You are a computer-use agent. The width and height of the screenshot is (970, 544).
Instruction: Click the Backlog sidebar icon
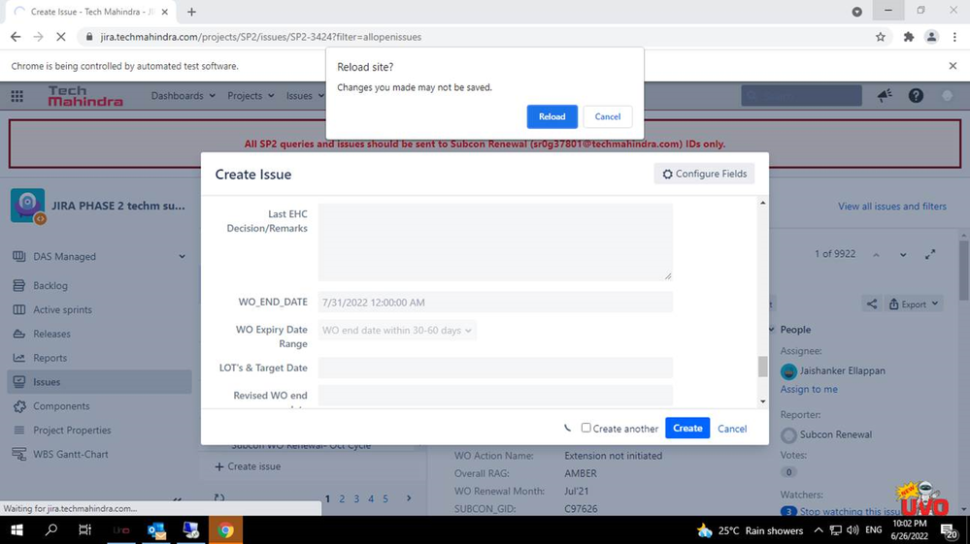tap(19, 285)
